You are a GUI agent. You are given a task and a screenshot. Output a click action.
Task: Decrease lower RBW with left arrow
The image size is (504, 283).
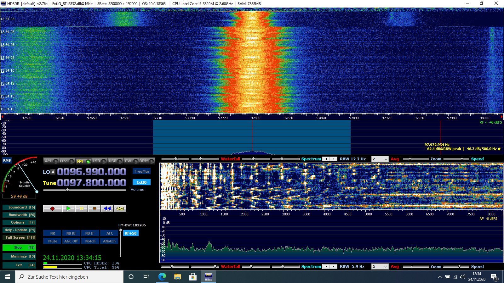(x=326, y=267)
